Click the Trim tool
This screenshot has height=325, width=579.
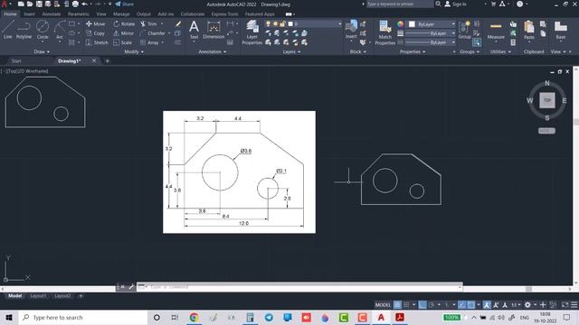tap(148, 24)
